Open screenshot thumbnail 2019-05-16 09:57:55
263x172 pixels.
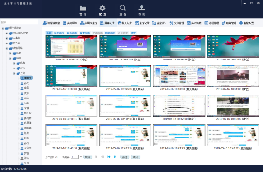point(125,47)
